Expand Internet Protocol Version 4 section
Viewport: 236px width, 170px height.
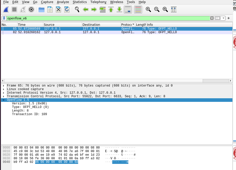click(x=4, y=93)
